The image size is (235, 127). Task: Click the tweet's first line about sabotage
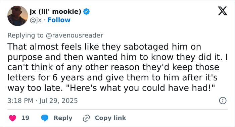(x=104, y=47)
